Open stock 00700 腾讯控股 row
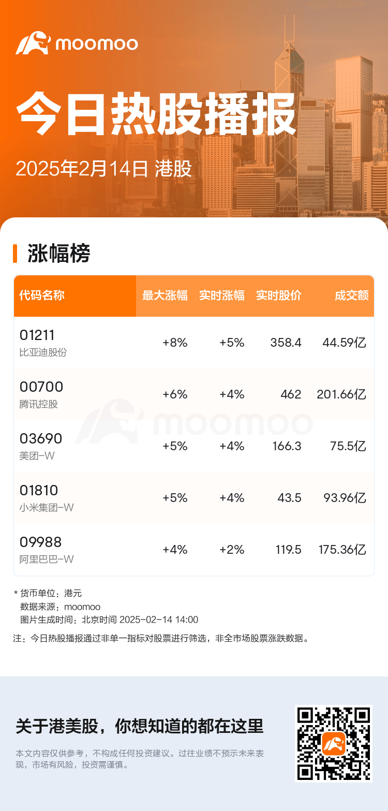This screenshot has width=388, height=811. coord(194,394)
